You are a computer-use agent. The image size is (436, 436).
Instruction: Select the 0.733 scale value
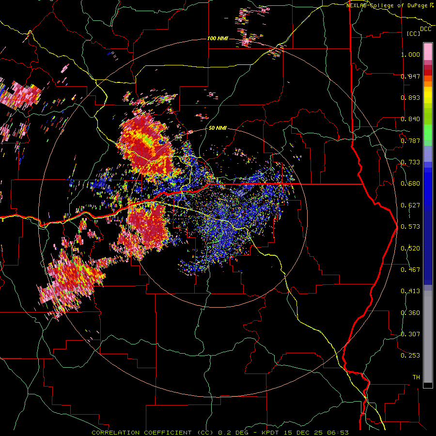point(410,162)
